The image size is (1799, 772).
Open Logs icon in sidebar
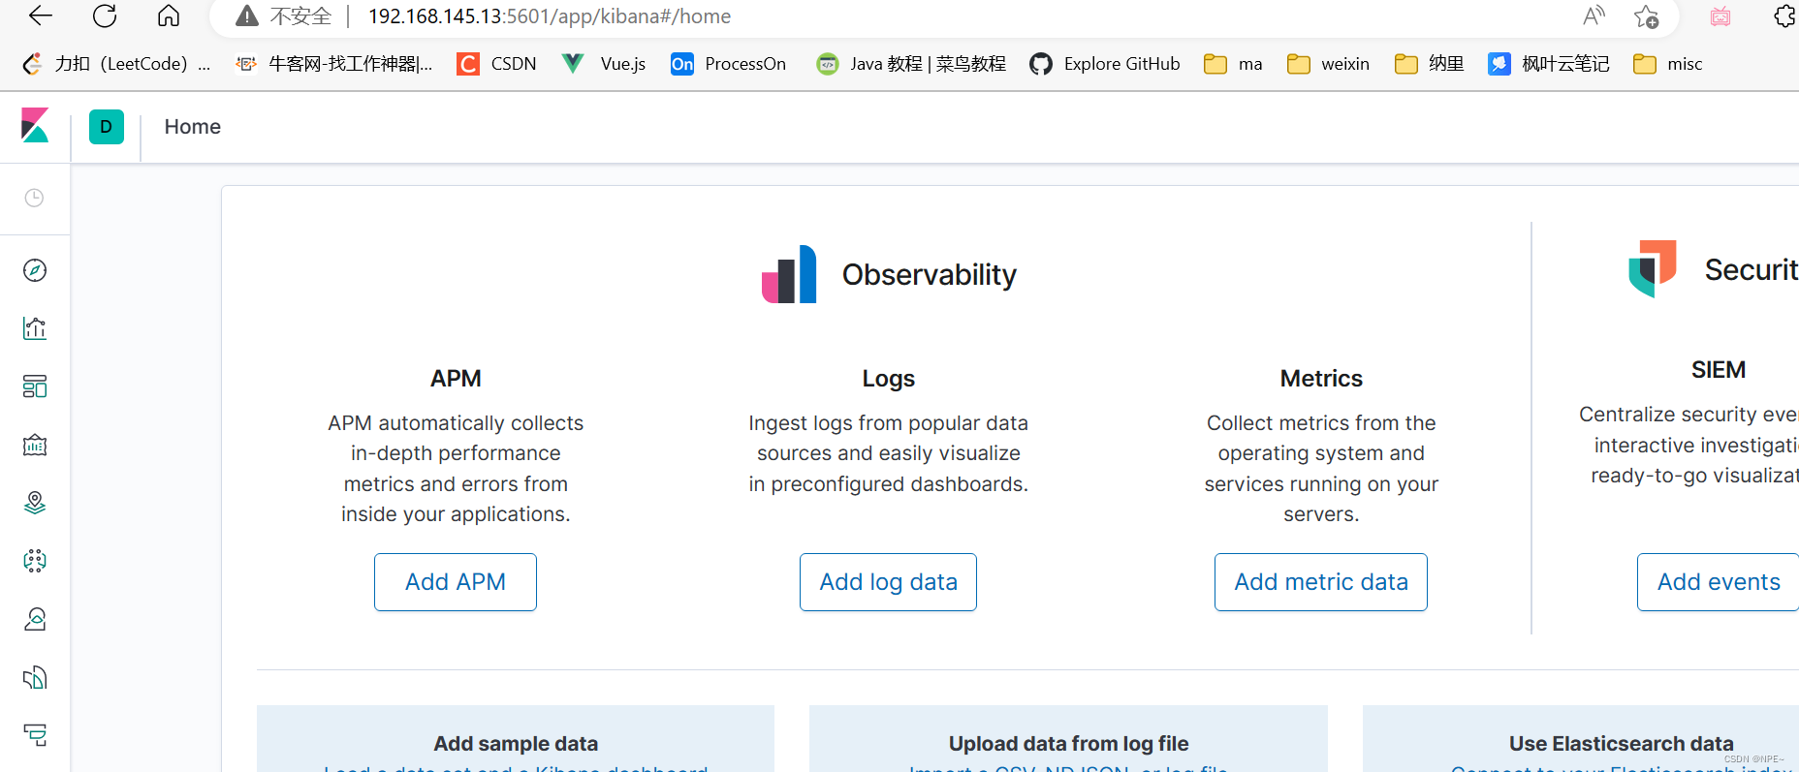[35, 677]
